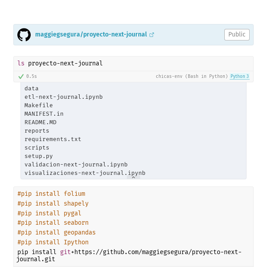Click the 0.5s execution time label
The height and width of the screenshot is (267, 267).
pyautogui.click(x=32, y=76)
